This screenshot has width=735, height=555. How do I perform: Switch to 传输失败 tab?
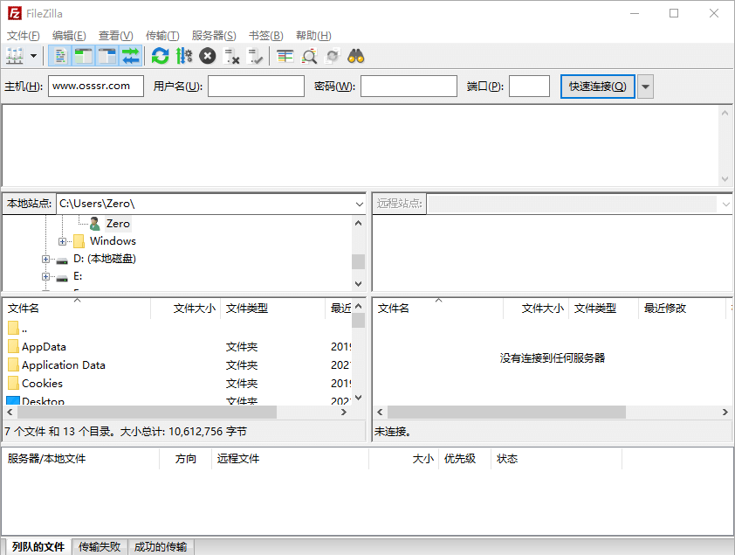pyautogui.click(x=100, y=547)
